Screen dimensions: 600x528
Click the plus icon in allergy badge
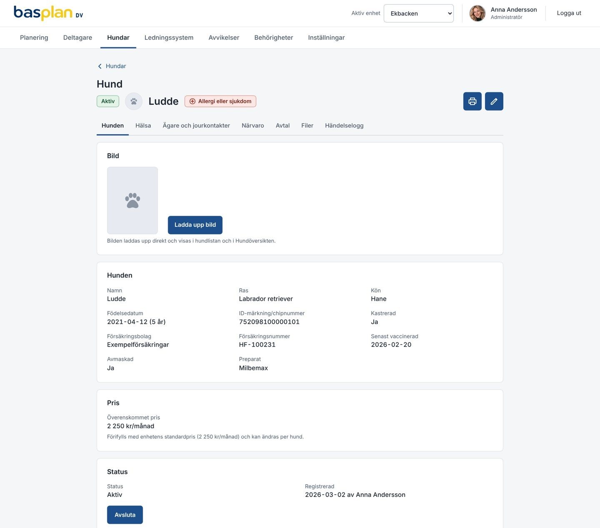(x=192, y=101)
